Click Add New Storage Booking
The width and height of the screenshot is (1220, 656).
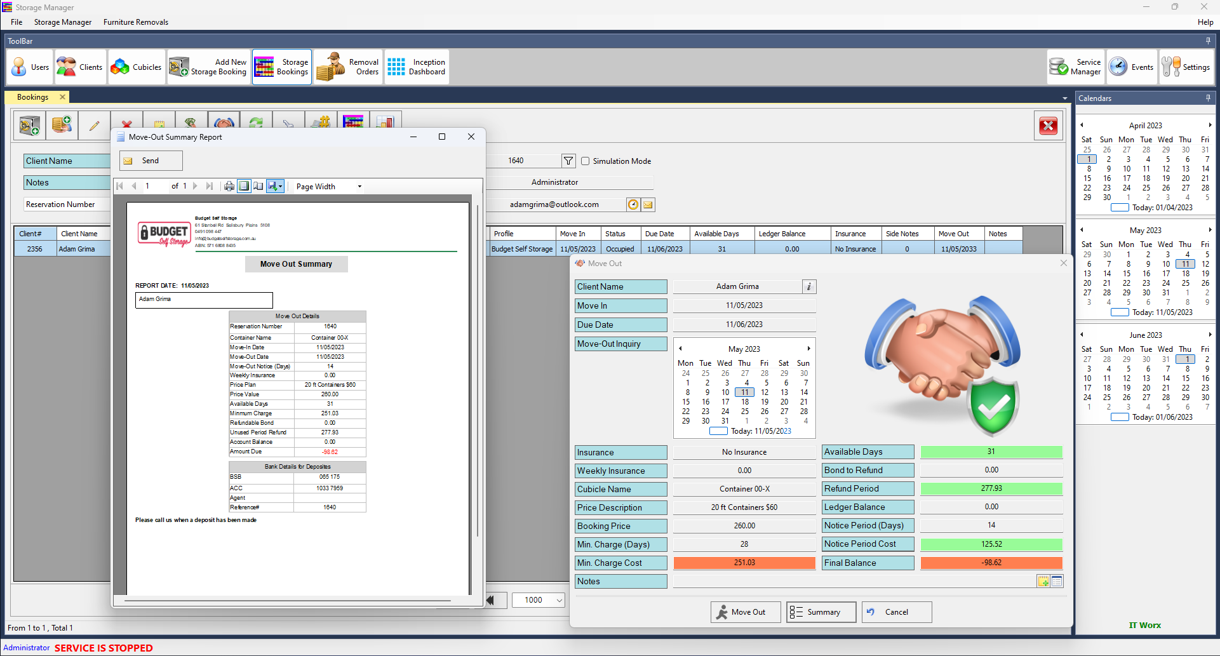click(209, 67)
